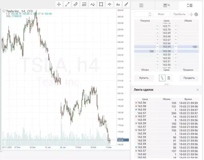Select the Aa text label tool

(118, 4)
